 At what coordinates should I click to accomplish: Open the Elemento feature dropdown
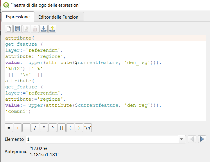click(182, 139)
